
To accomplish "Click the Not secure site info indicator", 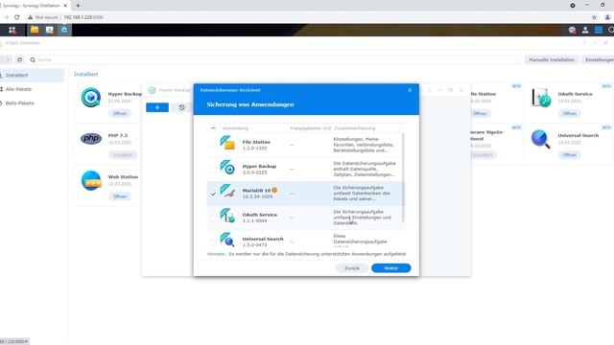I will tap(42, 17).
